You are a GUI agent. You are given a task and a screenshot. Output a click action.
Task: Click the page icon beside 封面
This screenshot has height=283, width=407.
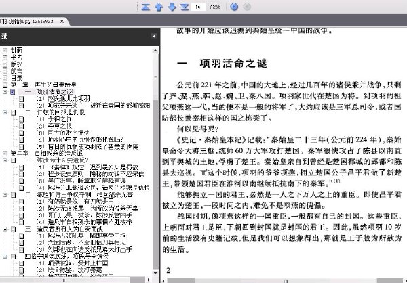click(5, 51)
